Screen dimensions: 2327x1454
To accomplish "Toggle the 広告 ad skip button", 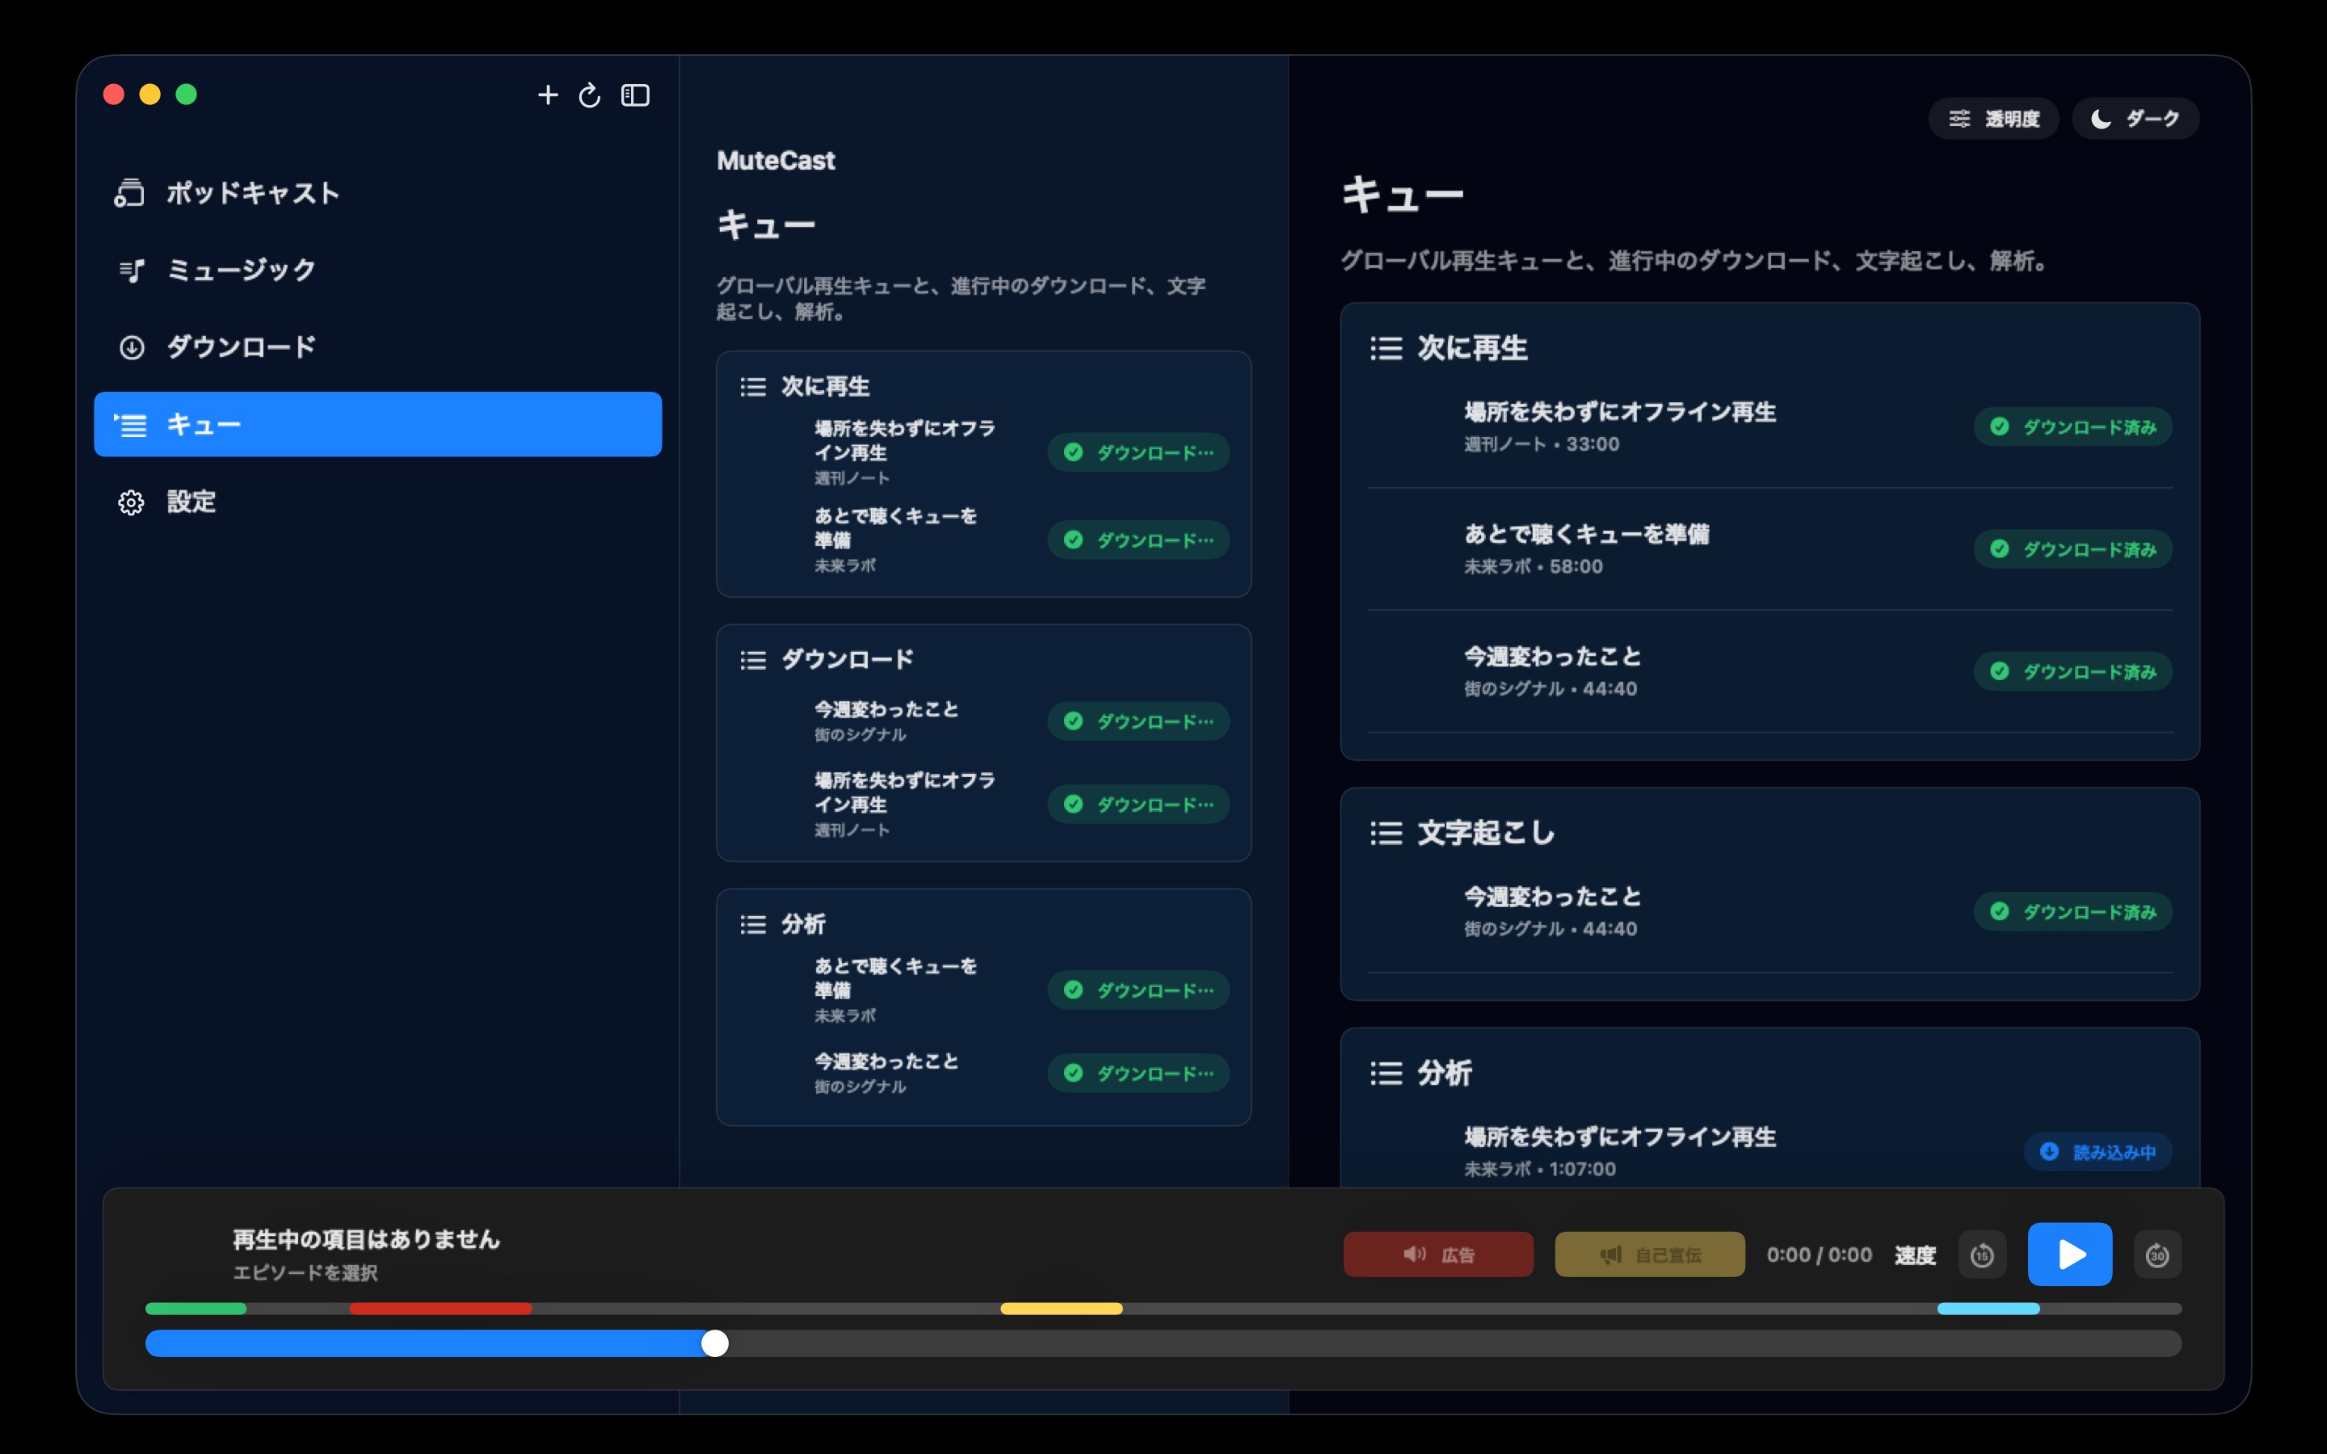I will pos(1437,1255).
